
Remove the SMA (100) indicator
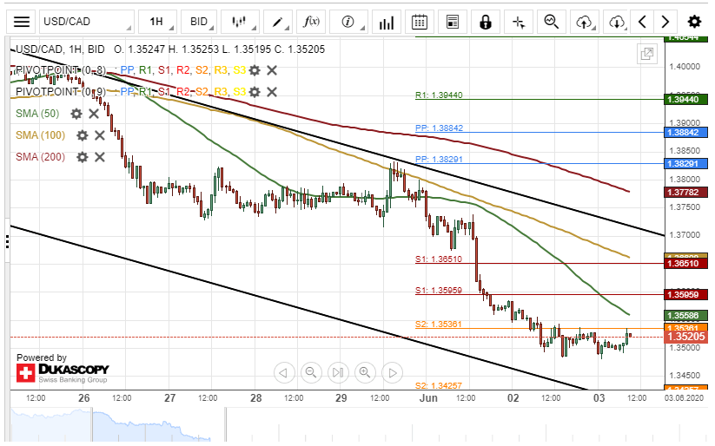coord(99,135)
